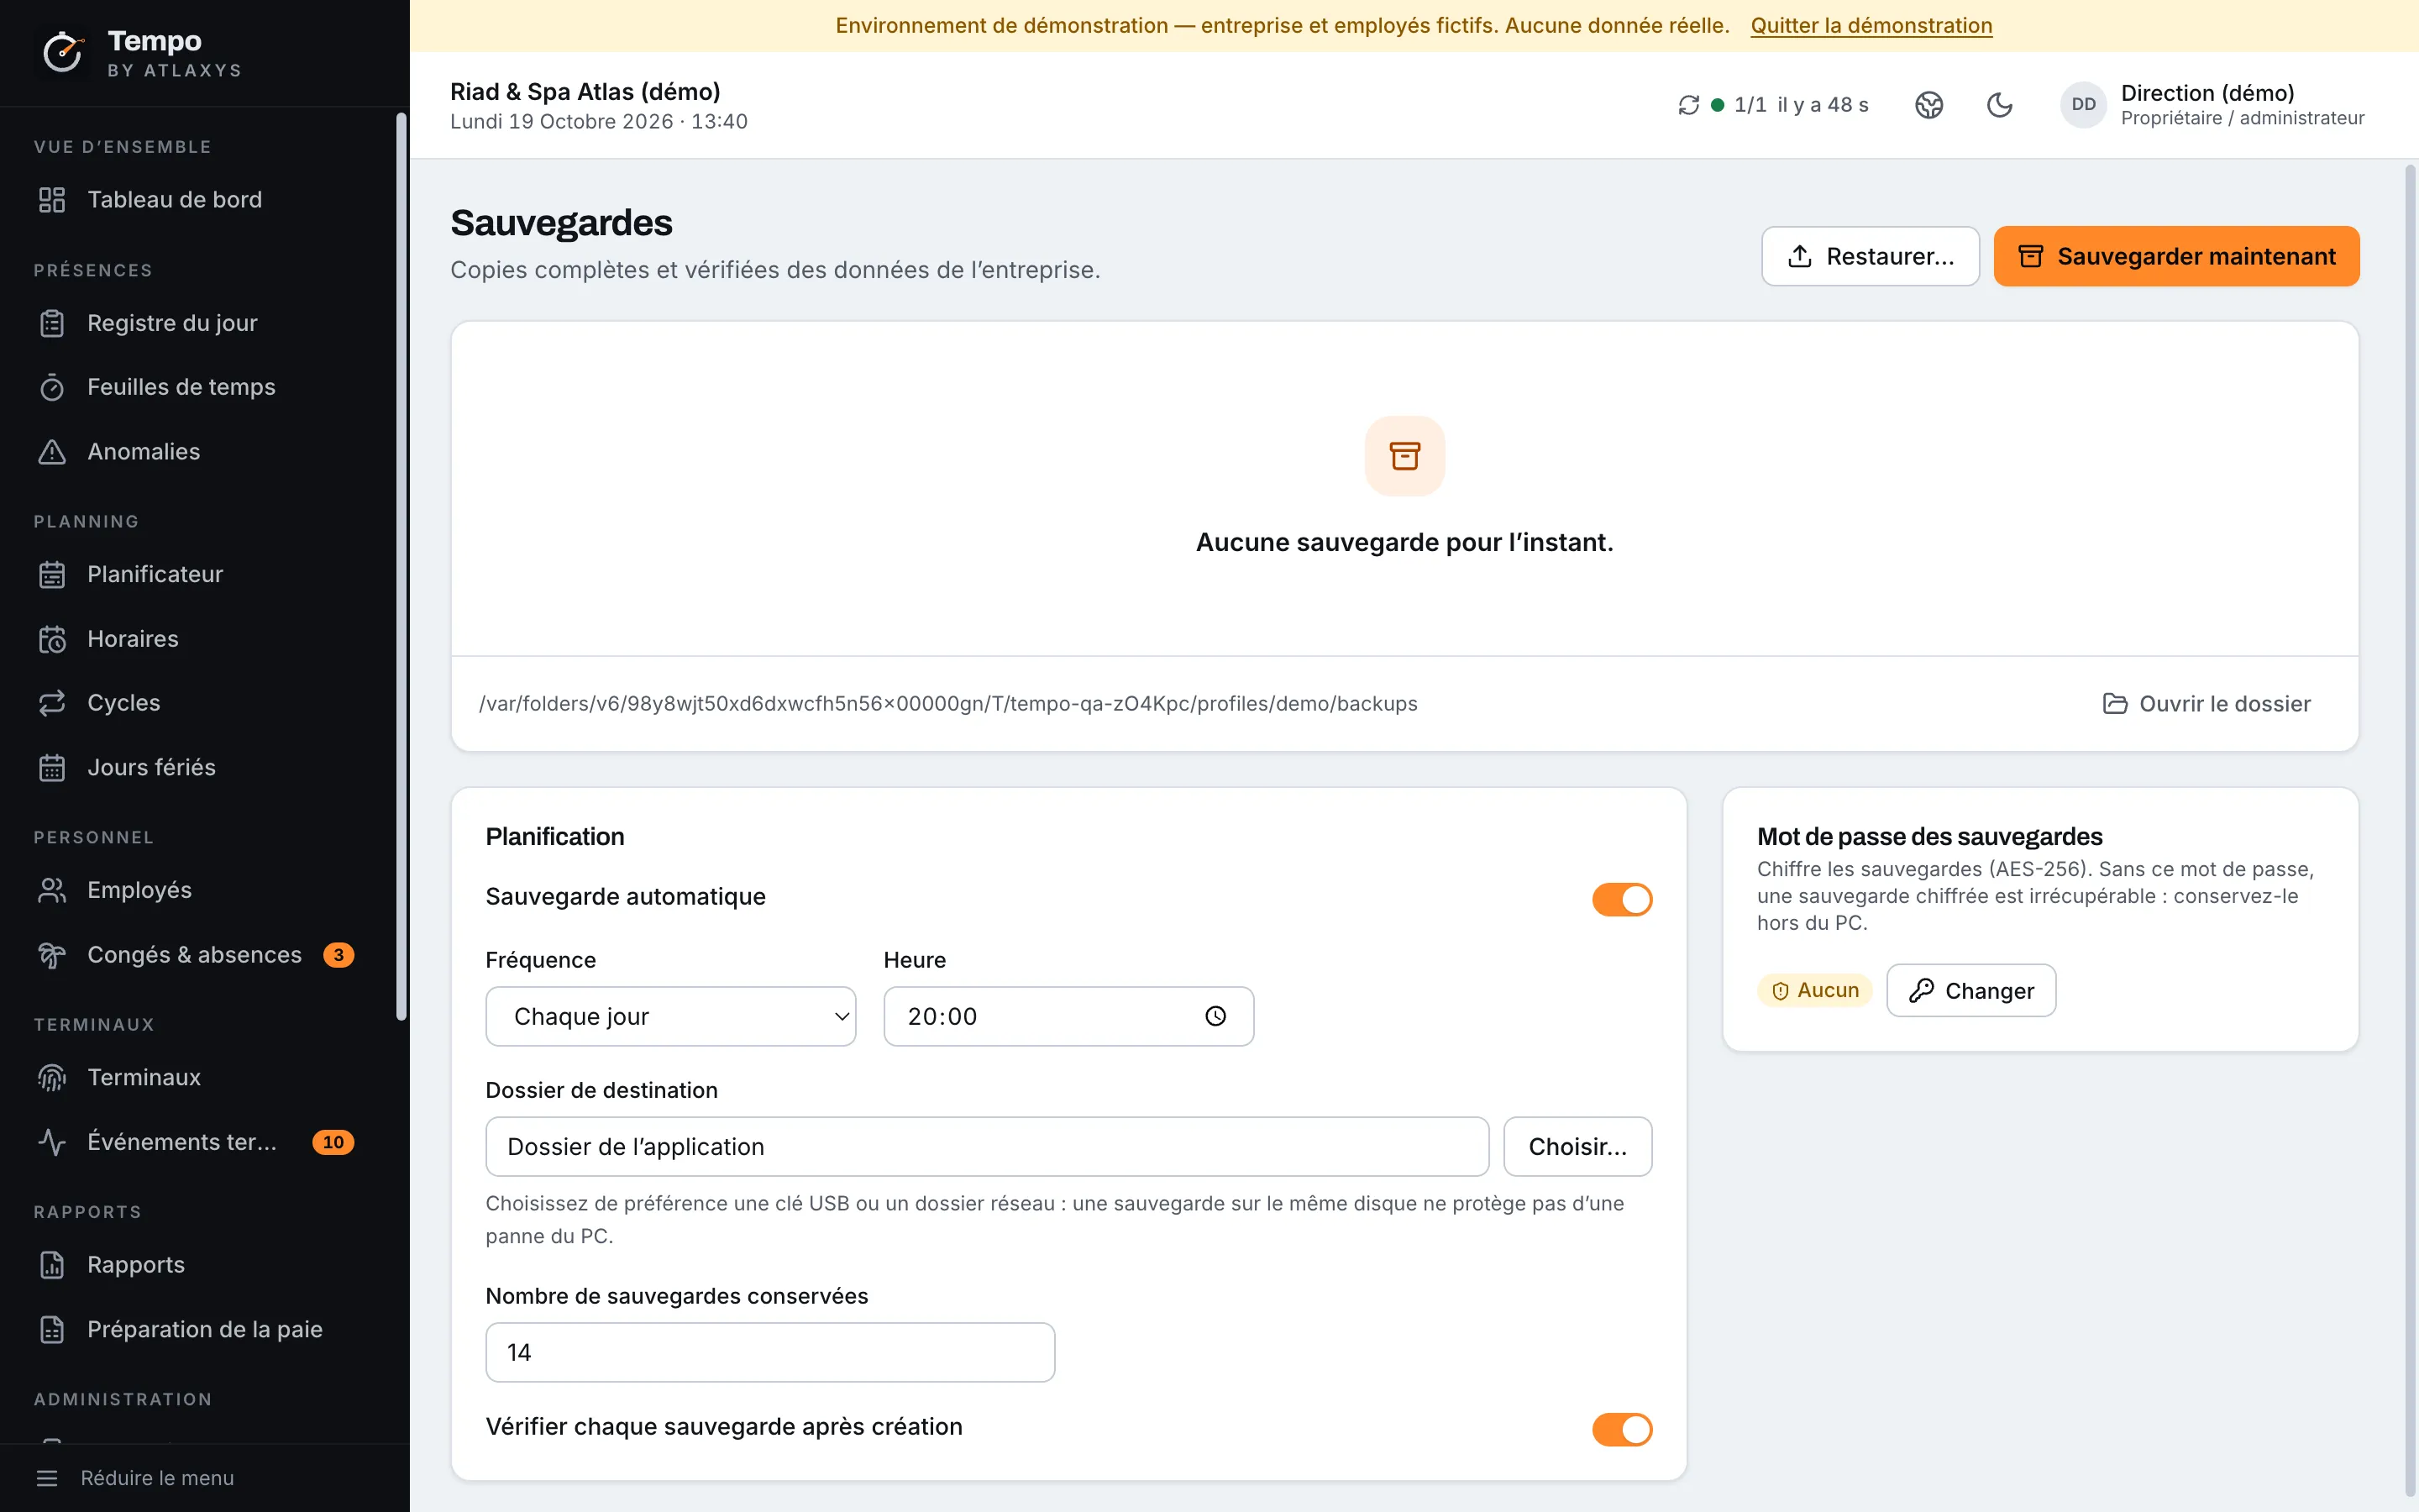Click the DD user avatar
The image size is (2419, 1512).
coord(2083,105)
